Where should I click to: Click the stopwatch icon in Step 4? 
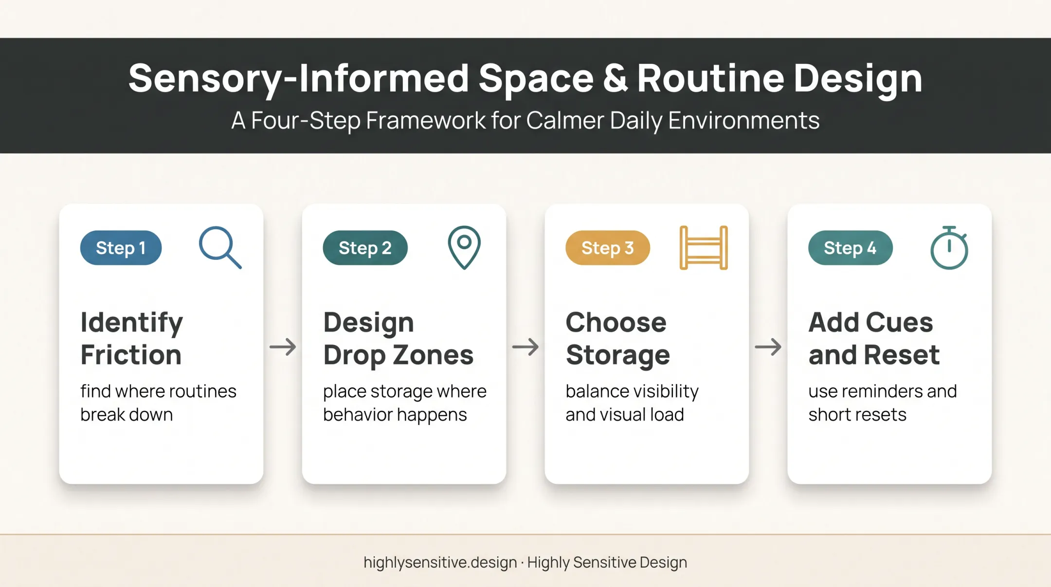tap(949, 247)
